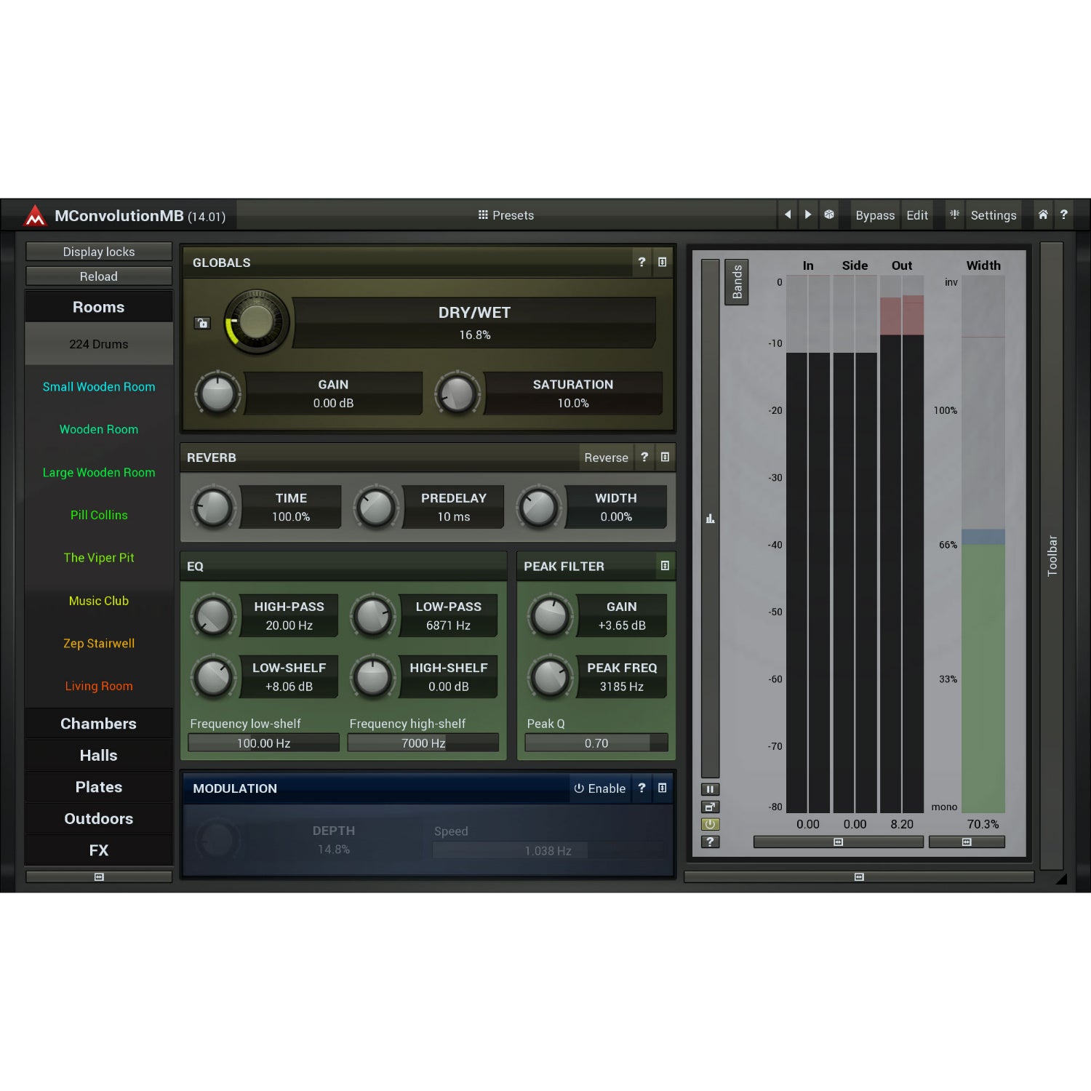Click the histogram icon on meter strip
Image resolution: width=1091 pixels, height=1091 pixels.
click(x=710, y=519)
